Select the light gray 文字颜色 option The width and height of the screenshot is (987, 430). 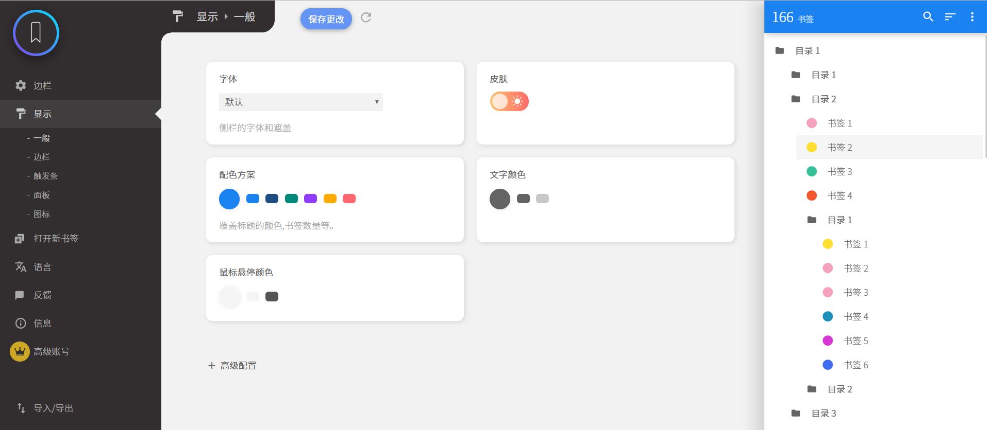click(542, 199)
